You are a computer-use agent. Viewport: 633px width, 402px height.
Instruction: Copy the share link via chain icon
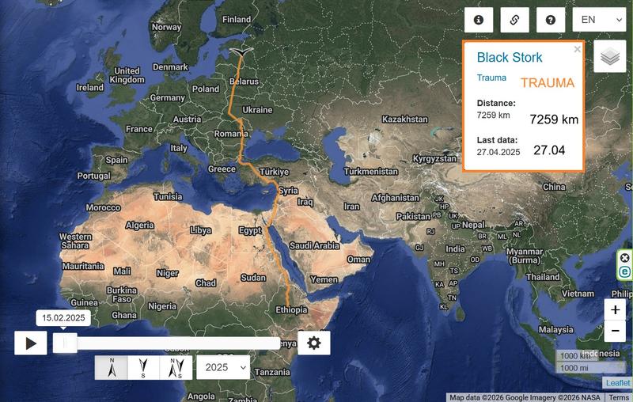click(514, 20)
